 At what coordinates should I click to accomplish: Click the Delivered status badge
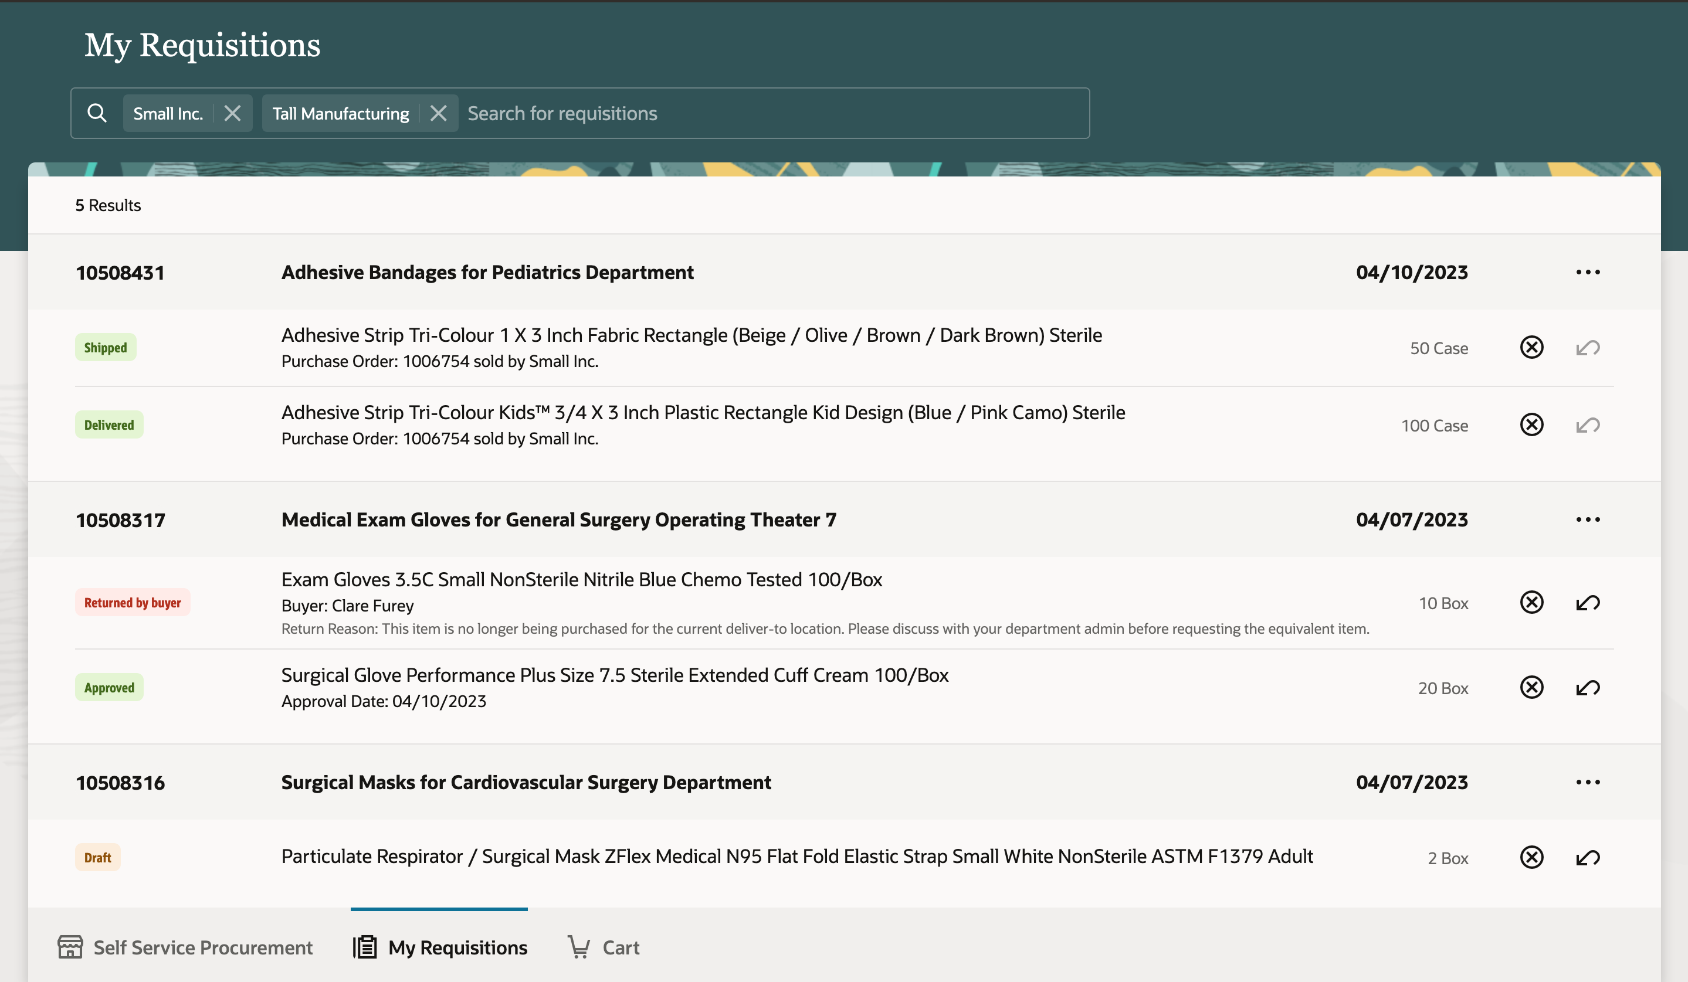(109, 425)
